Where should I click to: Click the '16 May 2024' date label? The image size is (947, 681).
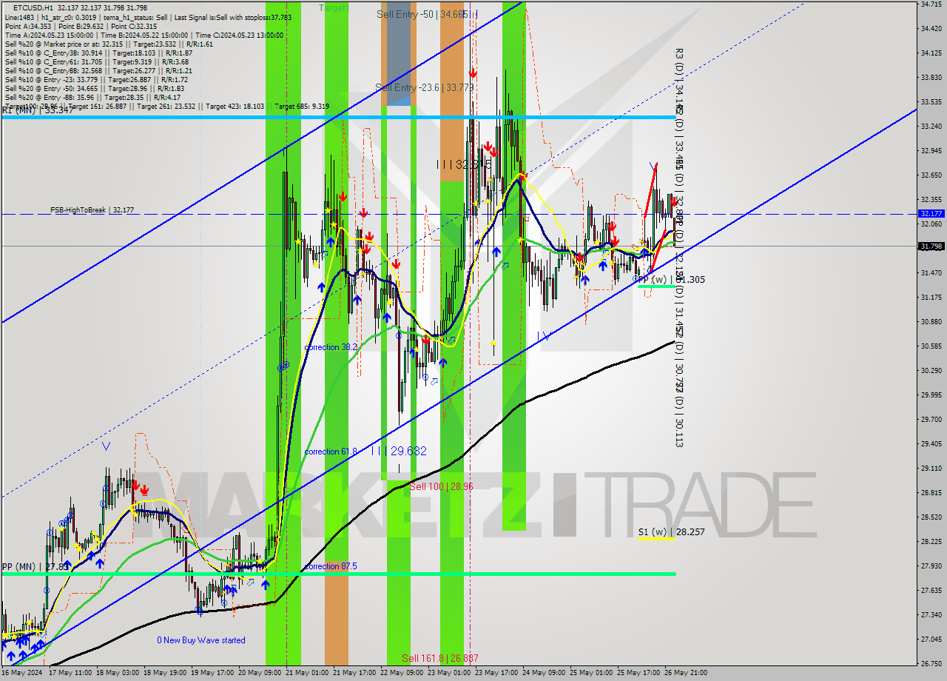22,673
